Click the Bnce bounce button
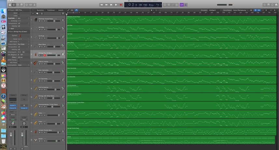This screenshot has width=279, height=150. (26, 147)
